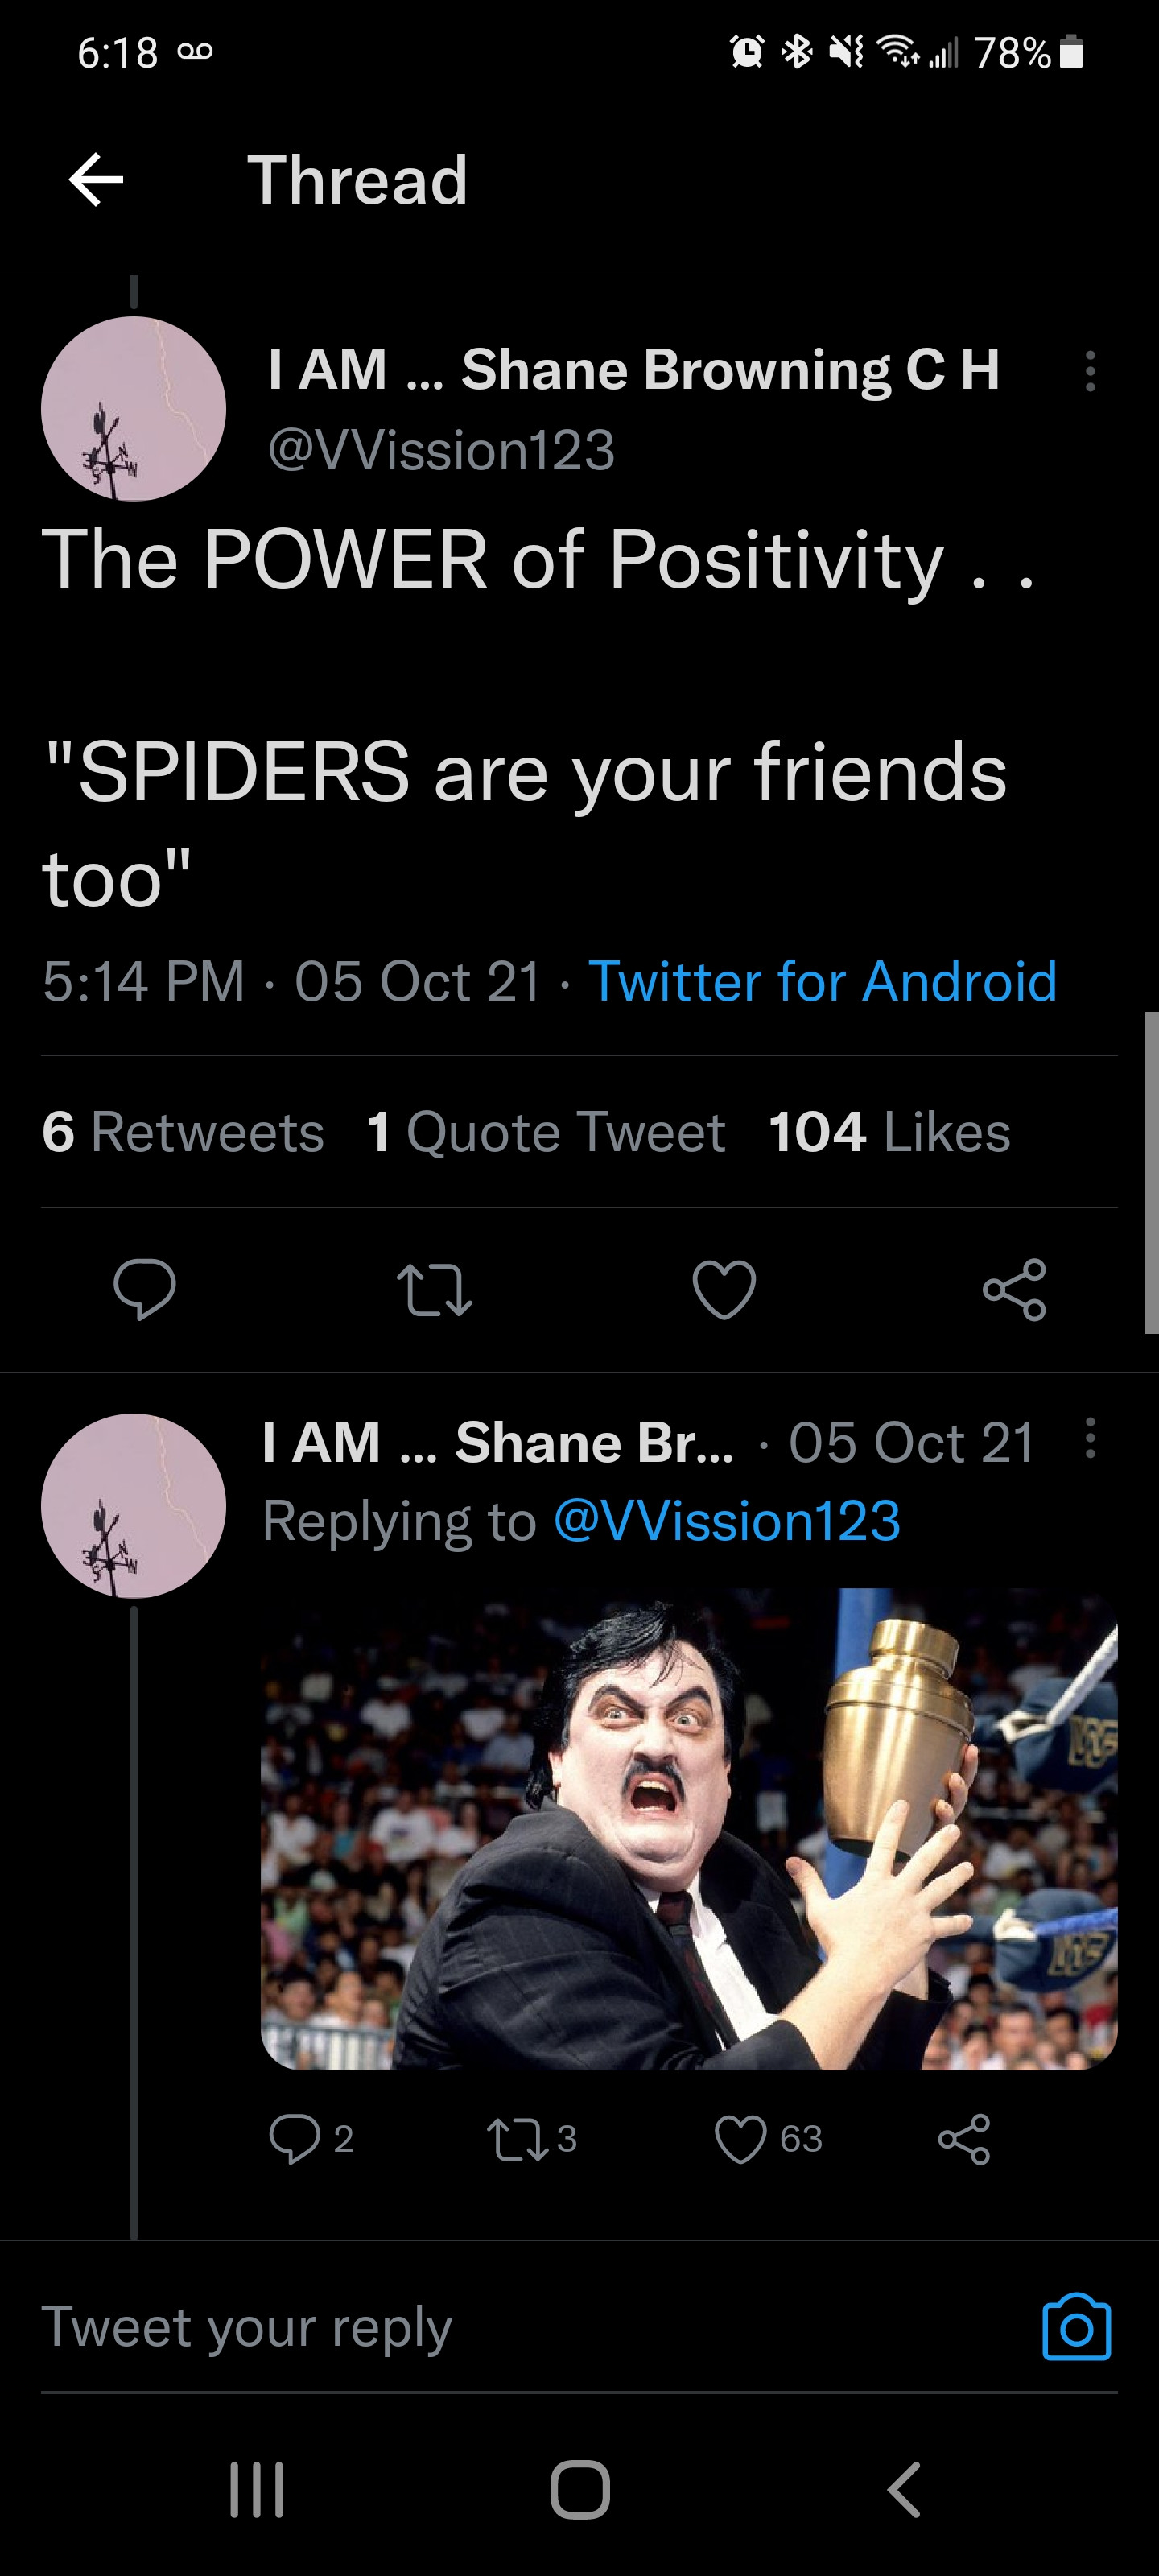View the 6 Retweets list
1159x2576 pixels.
[183, 1132]
